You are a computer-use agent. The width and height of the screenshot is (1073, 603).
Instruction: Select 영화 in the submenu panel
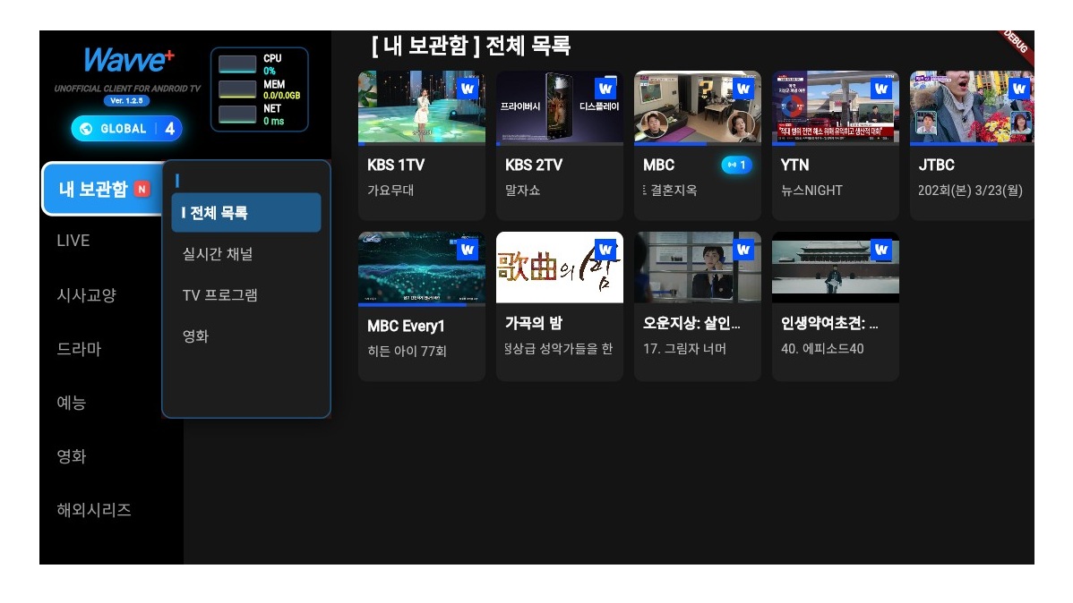point(195,335)
